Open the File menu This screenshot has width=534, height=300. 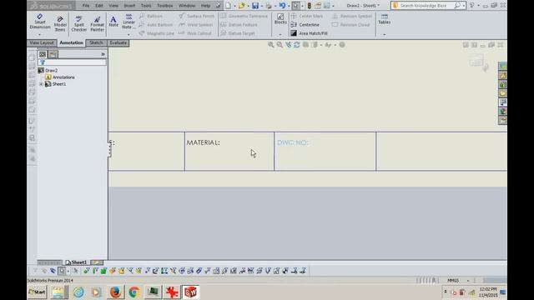tap(86, 6)
